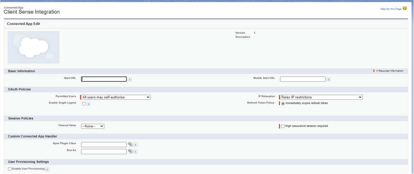Image resolution: width=414 pixels, height=174 pixels.
Task: Click into the Apex Plugin Class field
Action: pyautogui.click(x=104, y=144)
